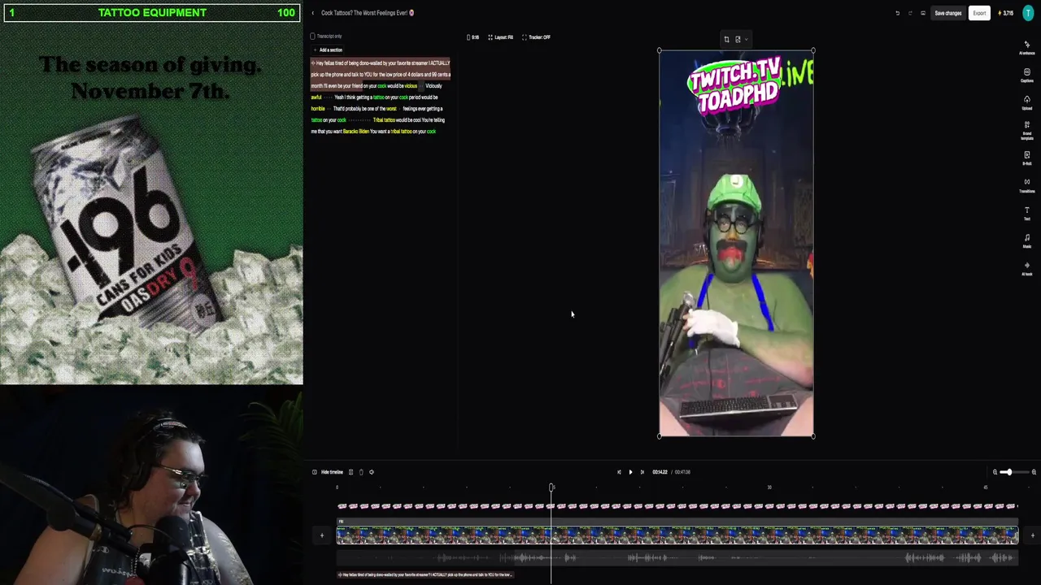1041x585 pixels.
Task: Go back using the arrow beside project title
Action: pyautogui.click(x=312, y=13)
